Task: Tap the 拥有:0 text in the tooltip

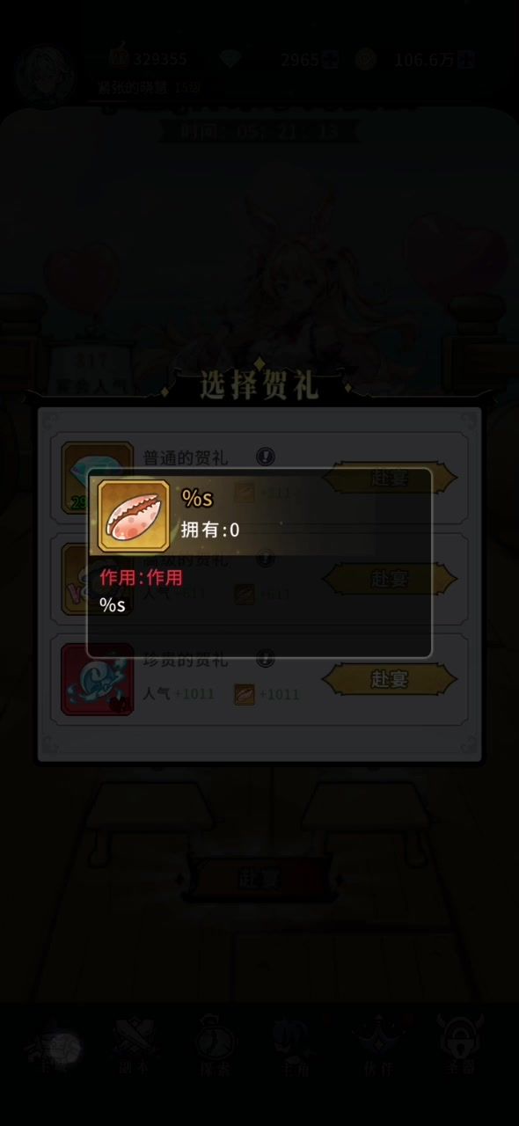Action: coord(209,530)
